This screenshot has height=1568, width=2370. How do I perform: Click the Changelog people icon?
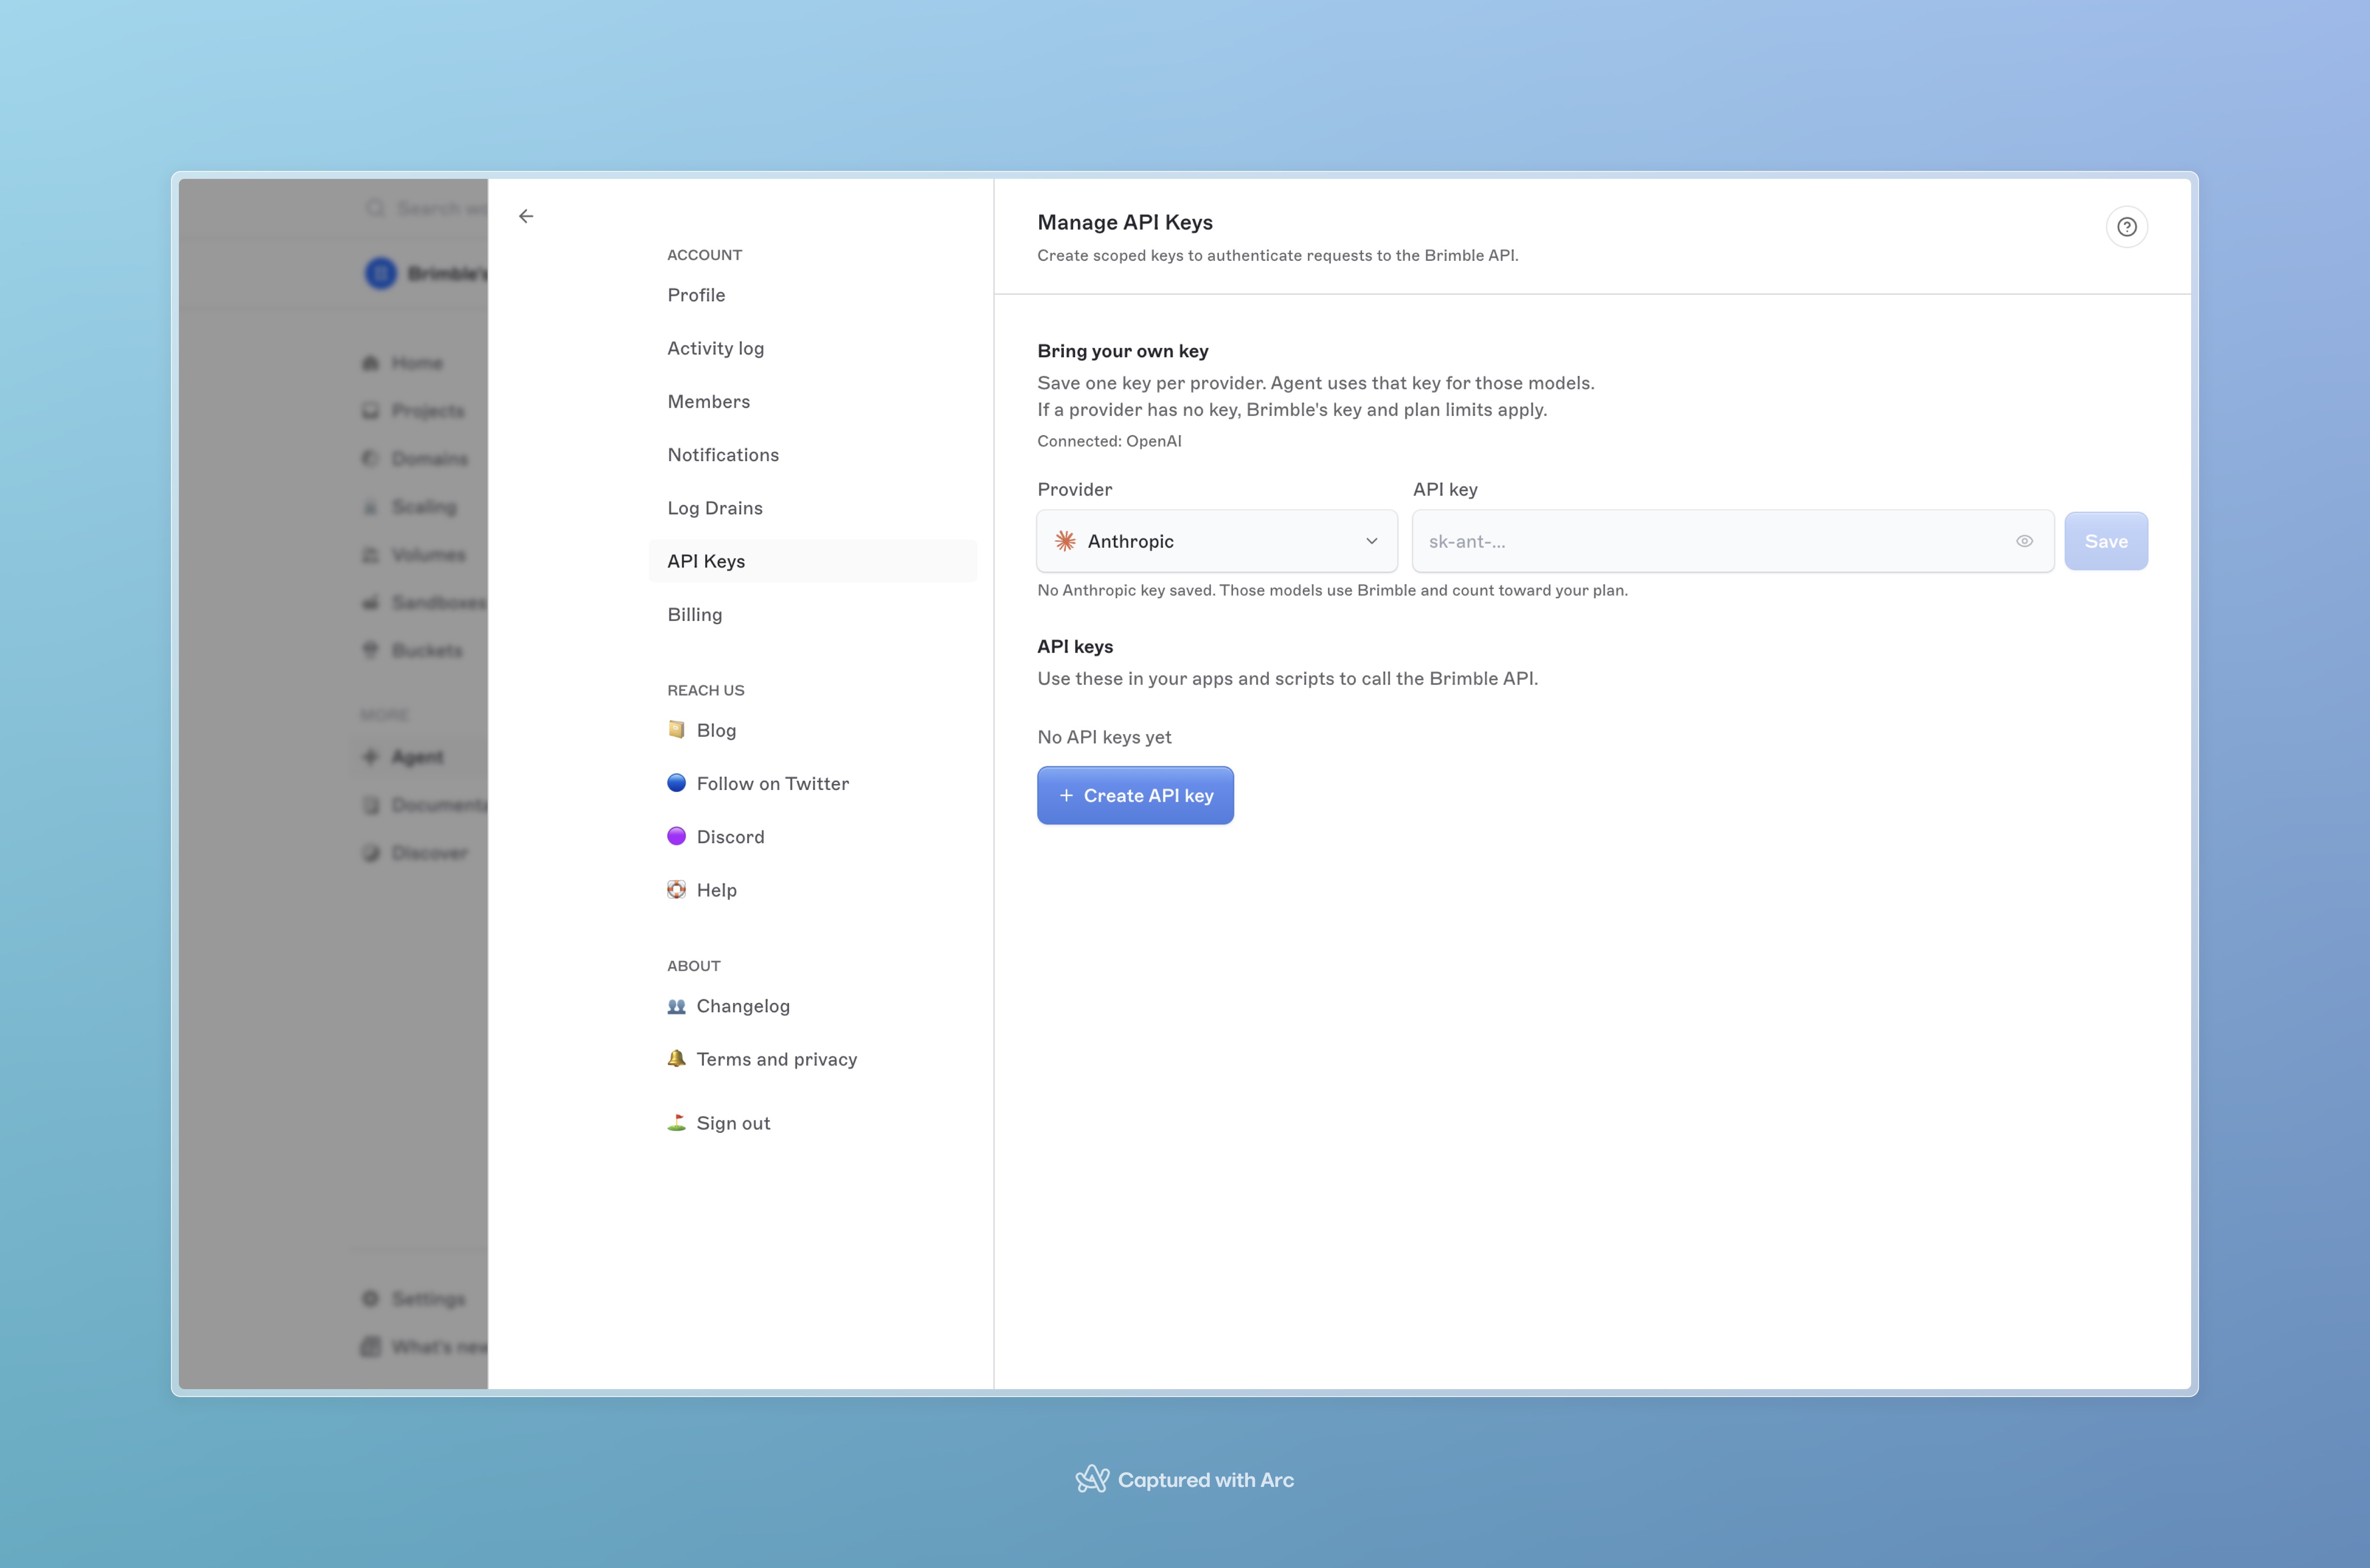pos(677,1006)
